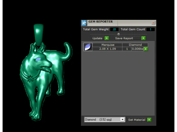177x132 pixels.
Task: Click the green arrow next to 0.006tw
Action: [146, 49]
